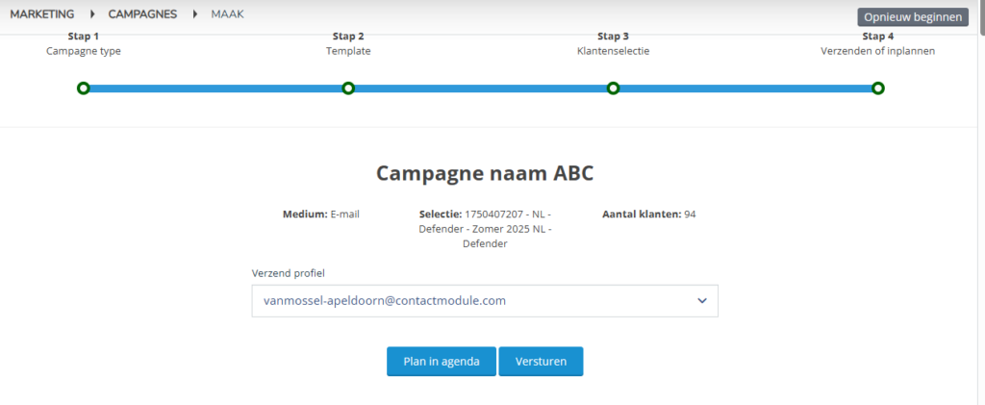Click the progress bar between Stap 2 and Stap 3

point(481,89)
